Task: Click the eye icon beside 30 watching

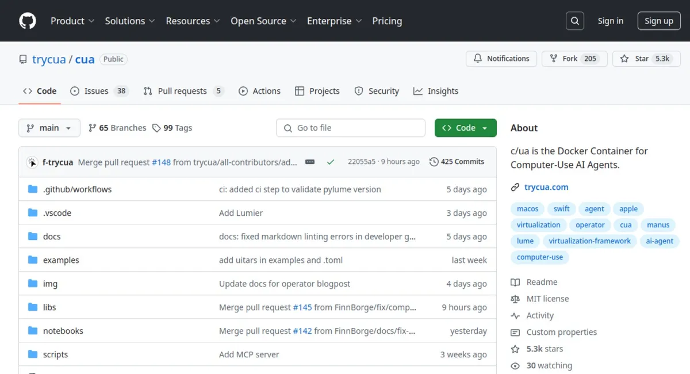Action: coord(515,365)
